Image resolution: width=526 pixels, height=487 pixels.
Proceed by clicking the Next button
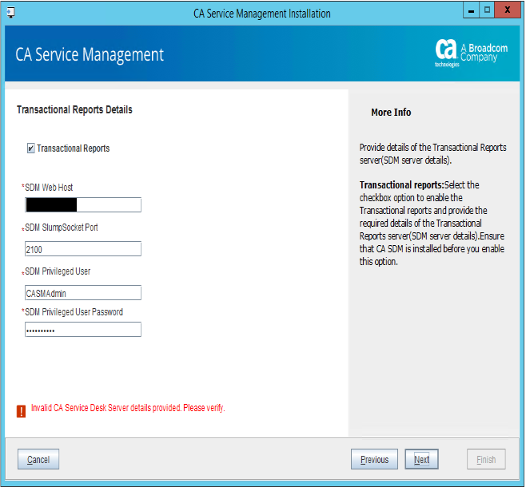tap(421, 459)
